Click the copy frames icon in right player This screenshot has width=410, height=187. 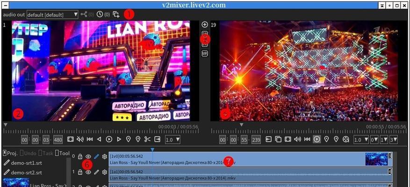278,139
